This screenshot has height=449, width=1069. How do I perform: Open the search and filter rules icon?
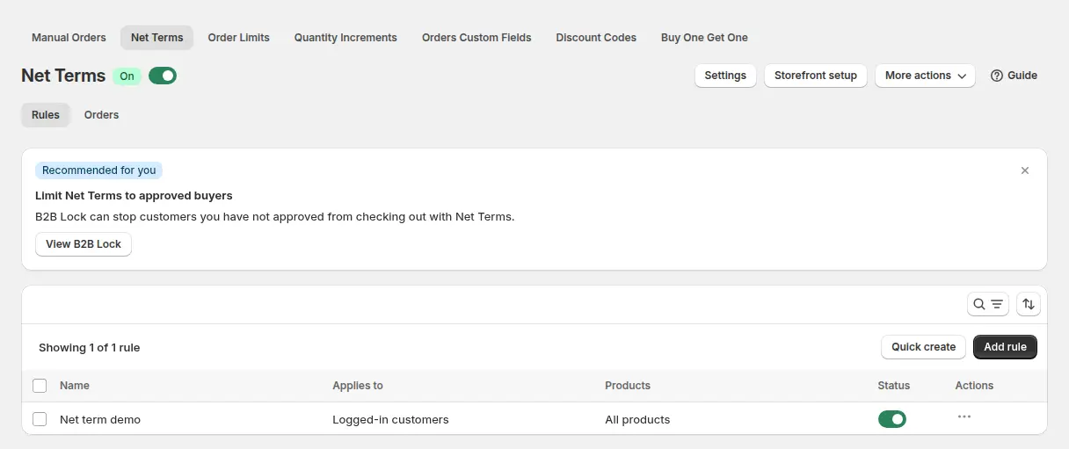988,304
